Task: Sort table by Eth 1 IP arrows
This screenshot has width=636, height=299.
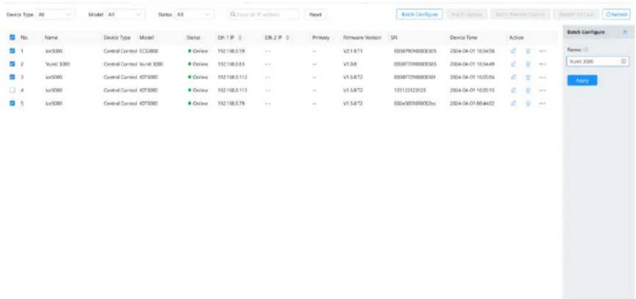Action: 240,38
